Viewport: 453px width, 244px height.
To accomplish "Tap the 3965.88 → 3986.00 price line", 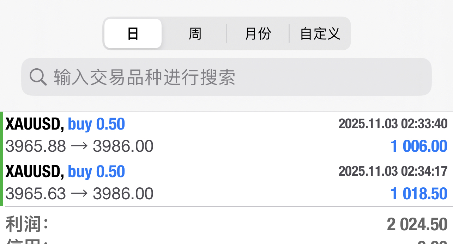I will point(79,146).
